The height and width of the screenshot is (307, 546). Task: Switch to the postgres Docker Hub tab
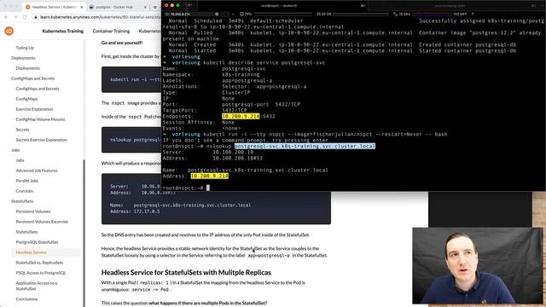click(x=119, y=7)
